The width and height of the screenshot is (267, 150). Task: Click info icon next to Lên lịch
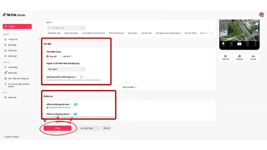pos(71,56)
